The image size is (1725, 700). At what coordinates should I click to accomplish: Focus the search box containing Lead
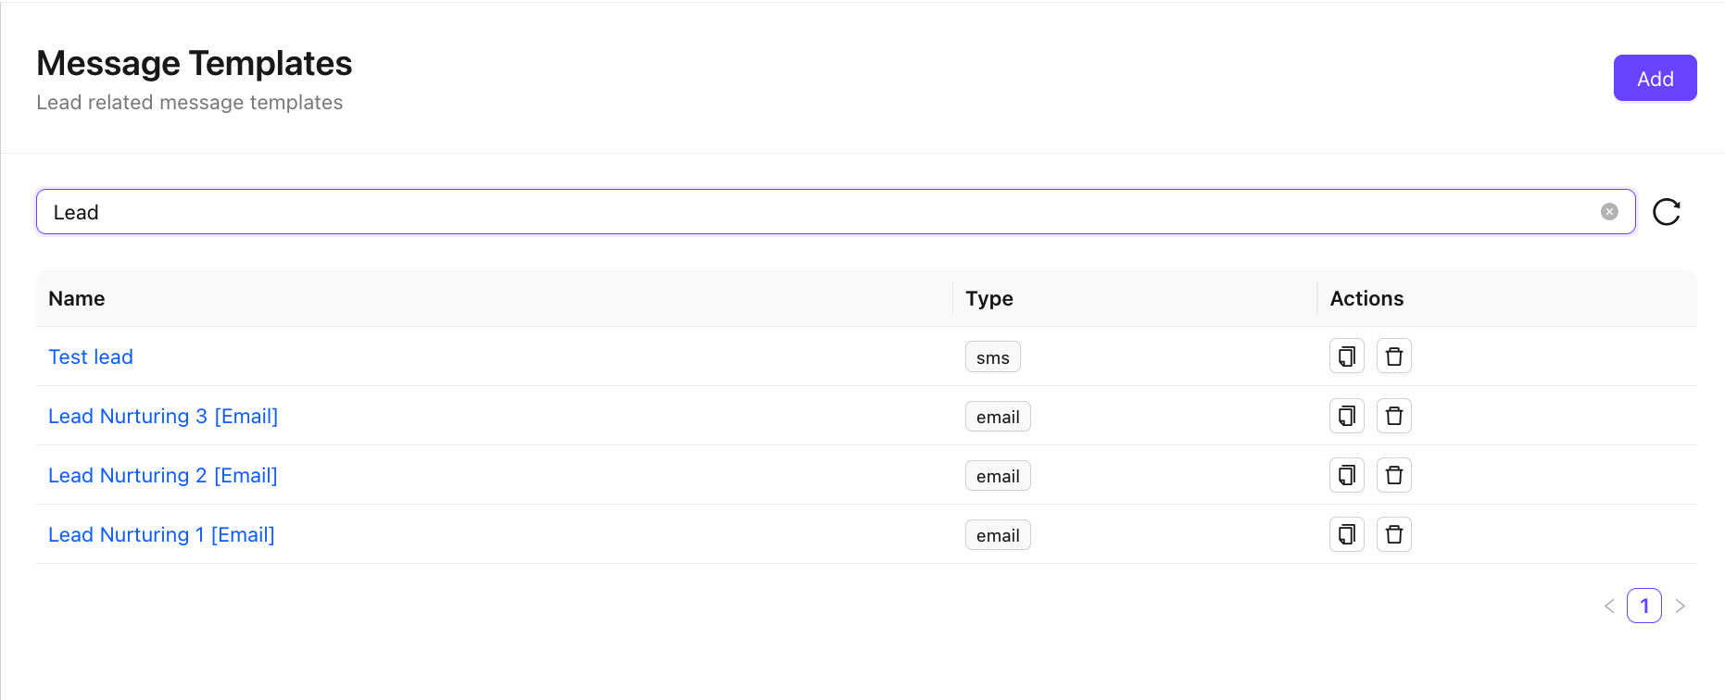(x=815, y=212)
